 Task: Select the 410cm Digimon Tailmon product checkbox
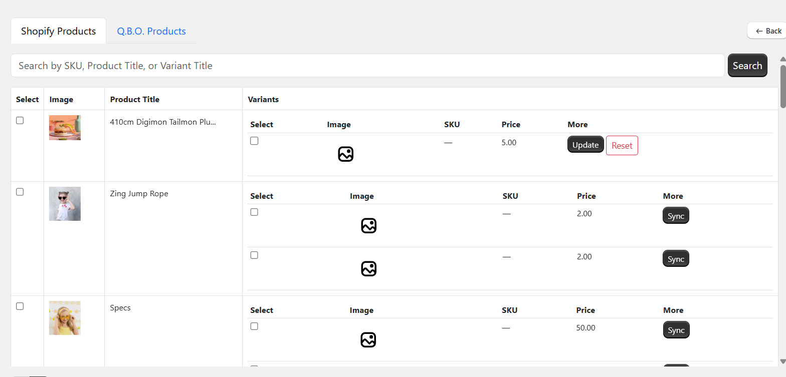[20, 121]
